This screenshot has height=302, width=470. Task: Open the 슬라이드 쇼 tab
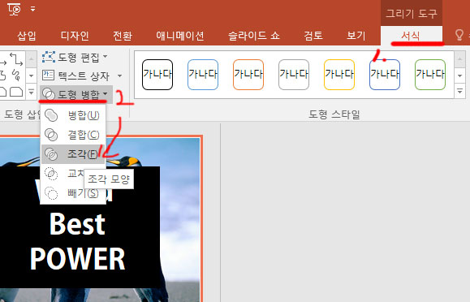253,36
